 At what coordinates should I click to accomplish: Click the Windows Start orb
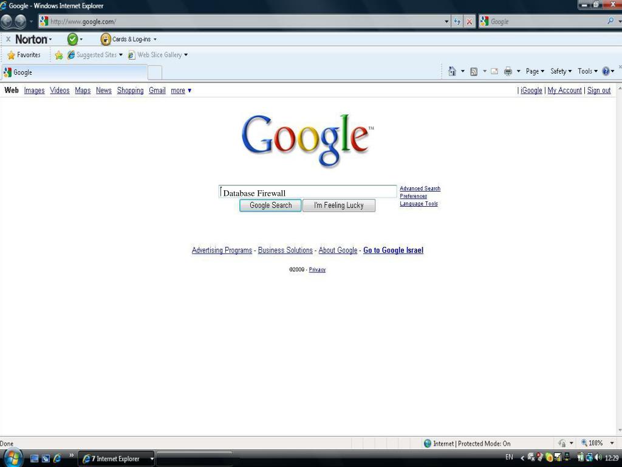tap(12, 458)
